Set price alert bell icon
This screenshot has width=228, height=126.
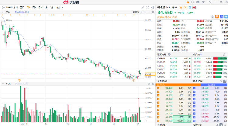212,17
